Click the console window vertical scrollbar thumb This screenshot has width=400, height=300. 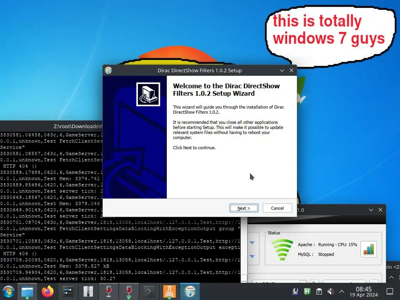coord(244,278)
